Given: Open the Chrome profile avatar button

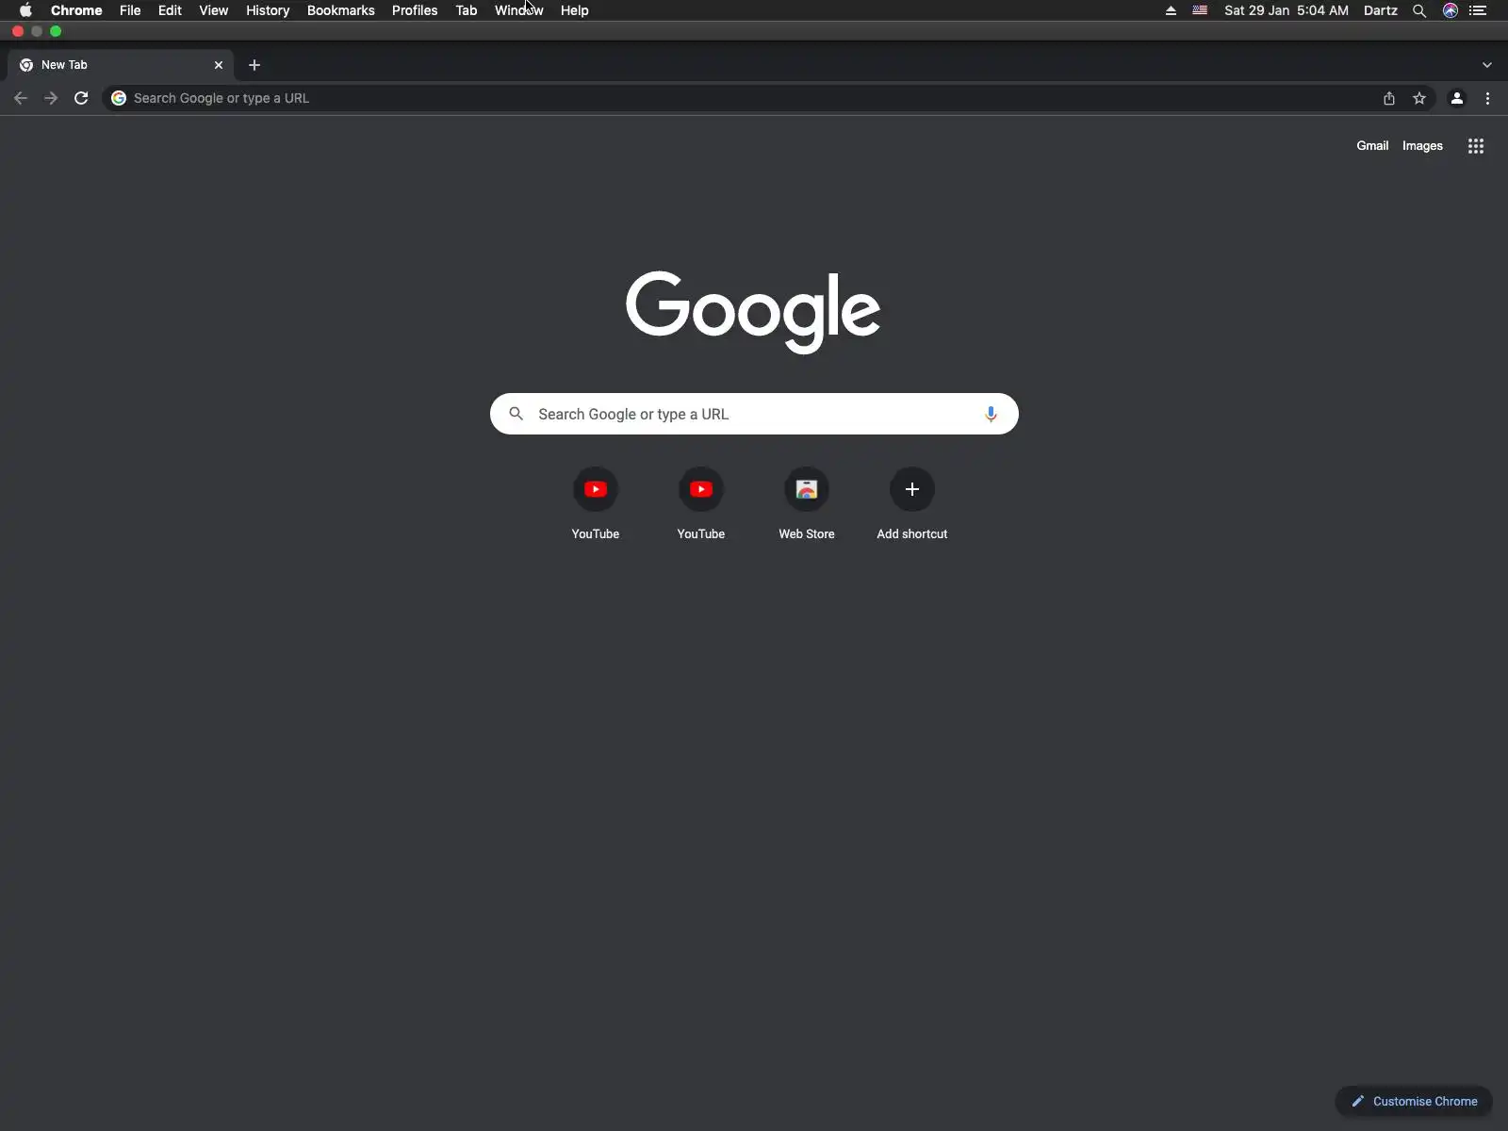Looking at the screenshot, I should pyautogui.click(x=1457, y=98).
